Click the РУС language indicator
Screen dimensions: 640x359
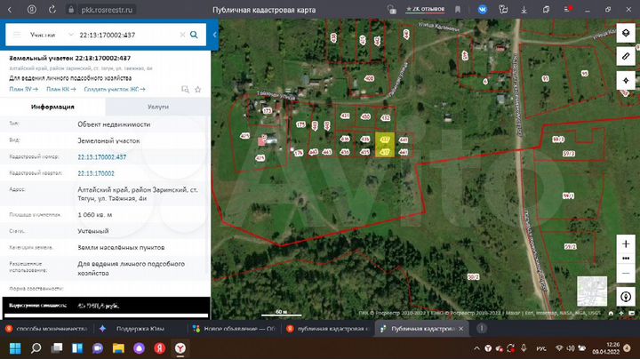pos(541,349)
